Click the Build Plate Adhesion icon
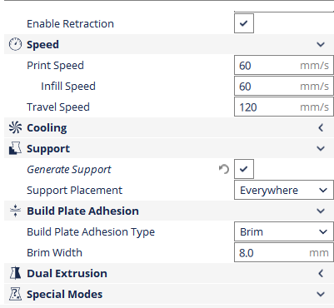Viewport: 334px width, 308px height. (15, 211)
